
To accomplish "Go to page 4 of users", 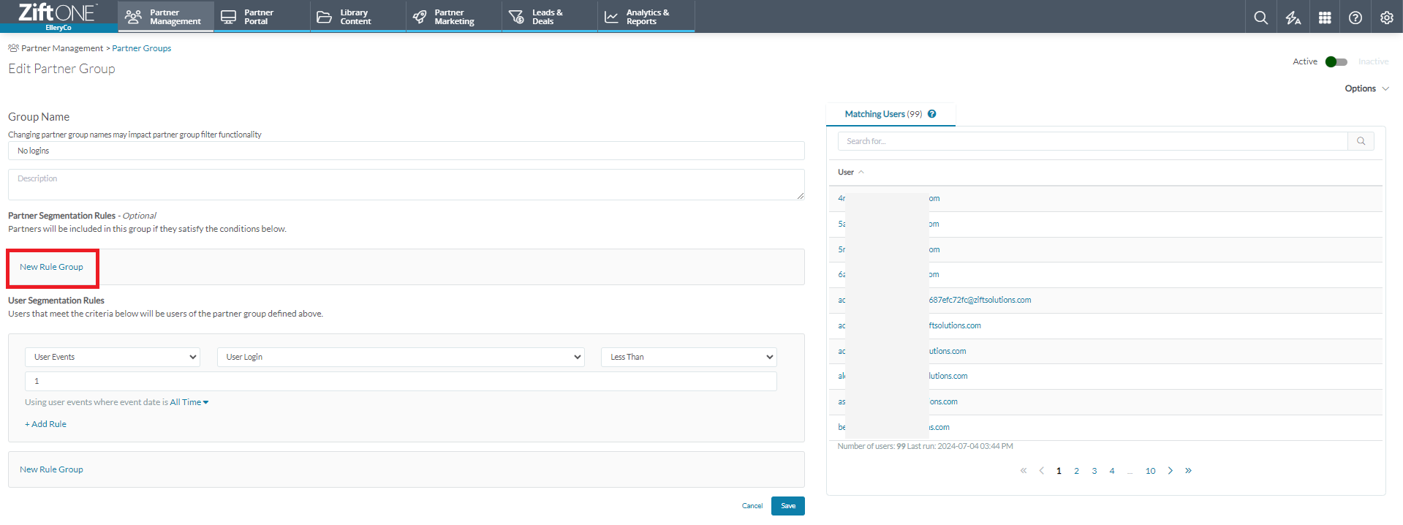I will tap(1112, 471).
